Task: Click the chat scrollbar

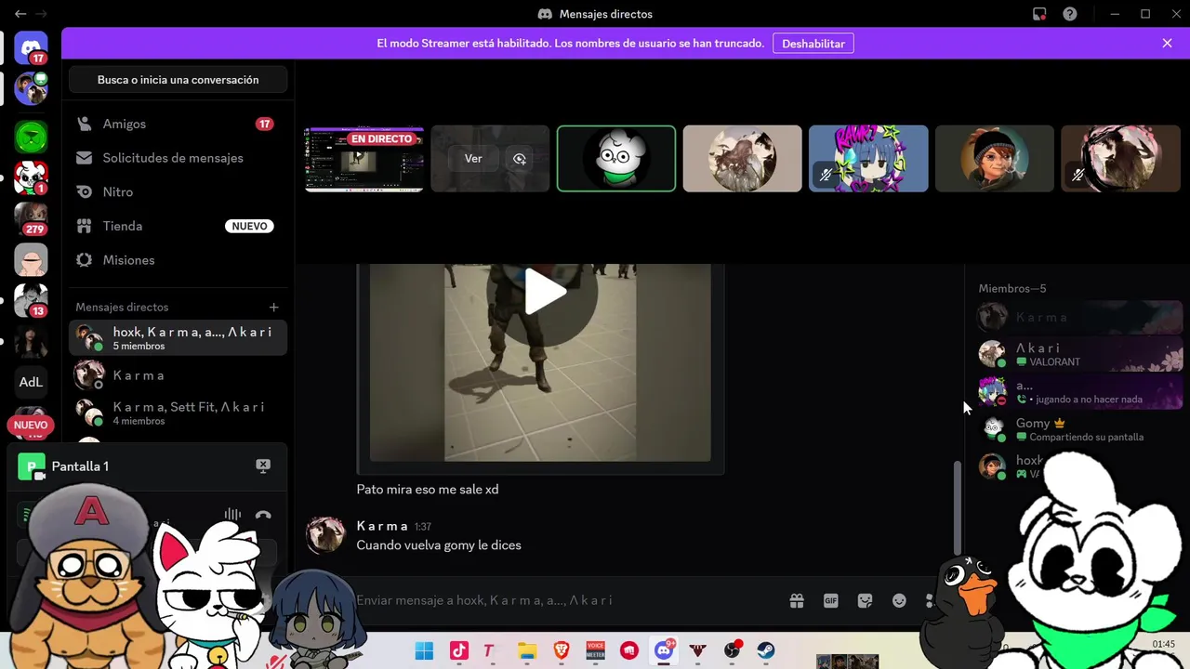Action: (x=957, y=506)
